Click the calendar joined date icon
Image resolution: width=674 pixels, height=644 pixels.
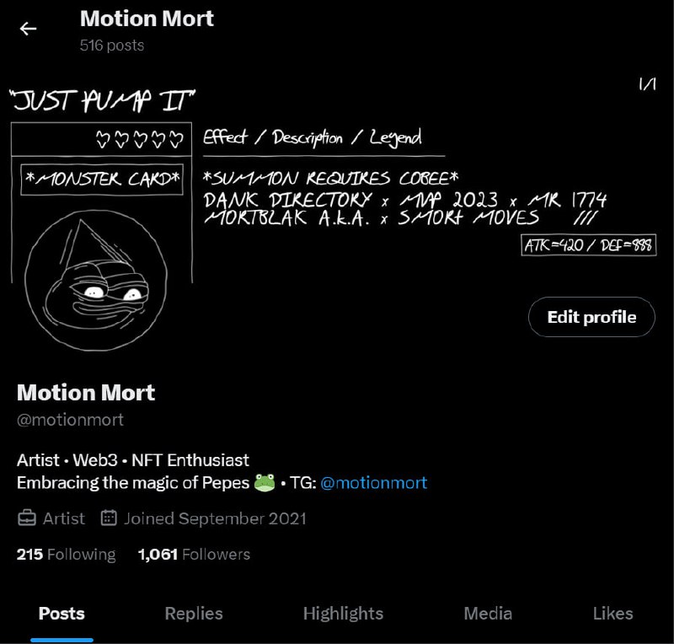pos(109,518)
